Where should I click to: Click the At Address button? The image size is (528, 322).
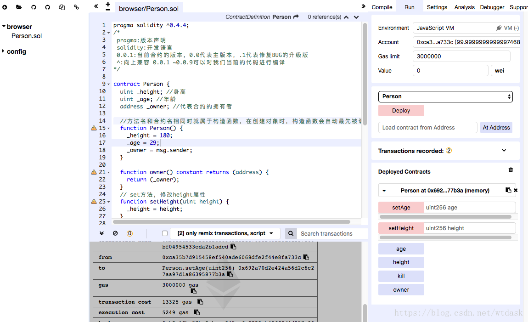[496, 128]
